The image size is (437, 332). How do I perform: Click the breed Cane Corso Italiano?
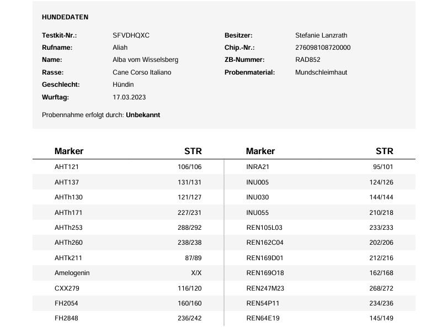(x=142, y=72)
